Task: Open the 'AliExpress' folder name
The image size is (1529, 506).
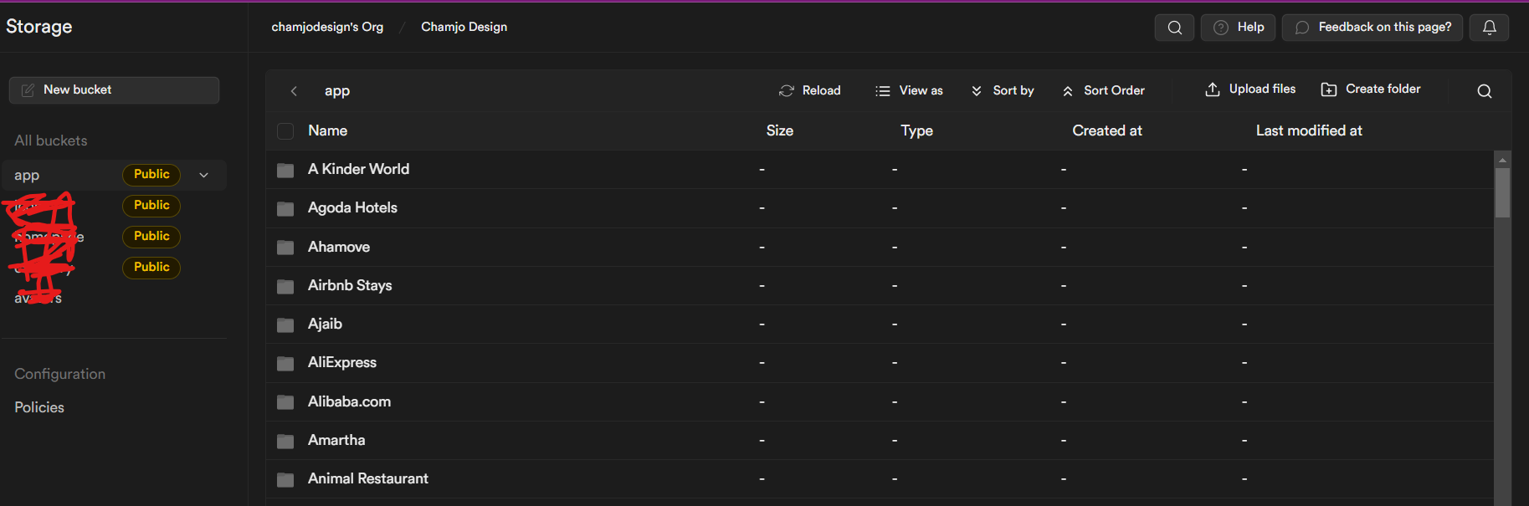Action: click(342, 362)
